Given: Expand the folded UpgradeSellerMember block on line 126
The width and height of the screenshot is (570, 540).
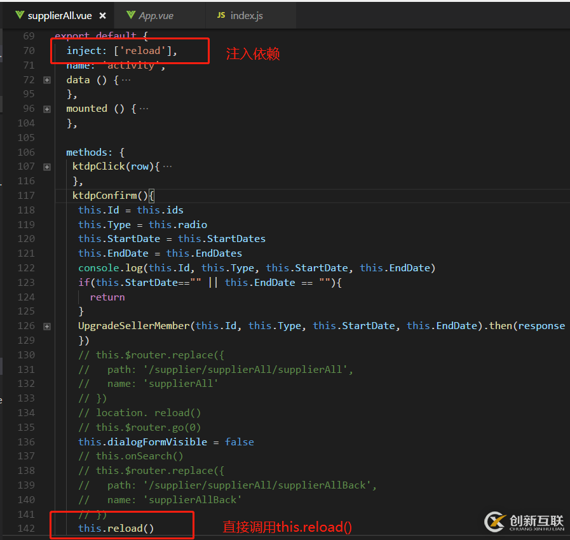Looking at the screenshot, I should tap(47, 327).
